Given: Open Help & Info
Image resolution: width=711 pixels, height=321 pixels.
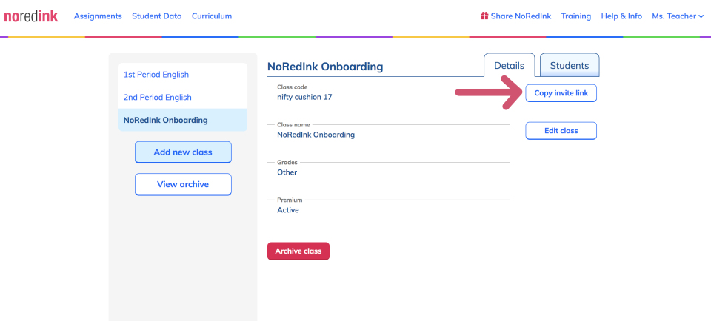Looking at the screenshot, I should (621, 16).
